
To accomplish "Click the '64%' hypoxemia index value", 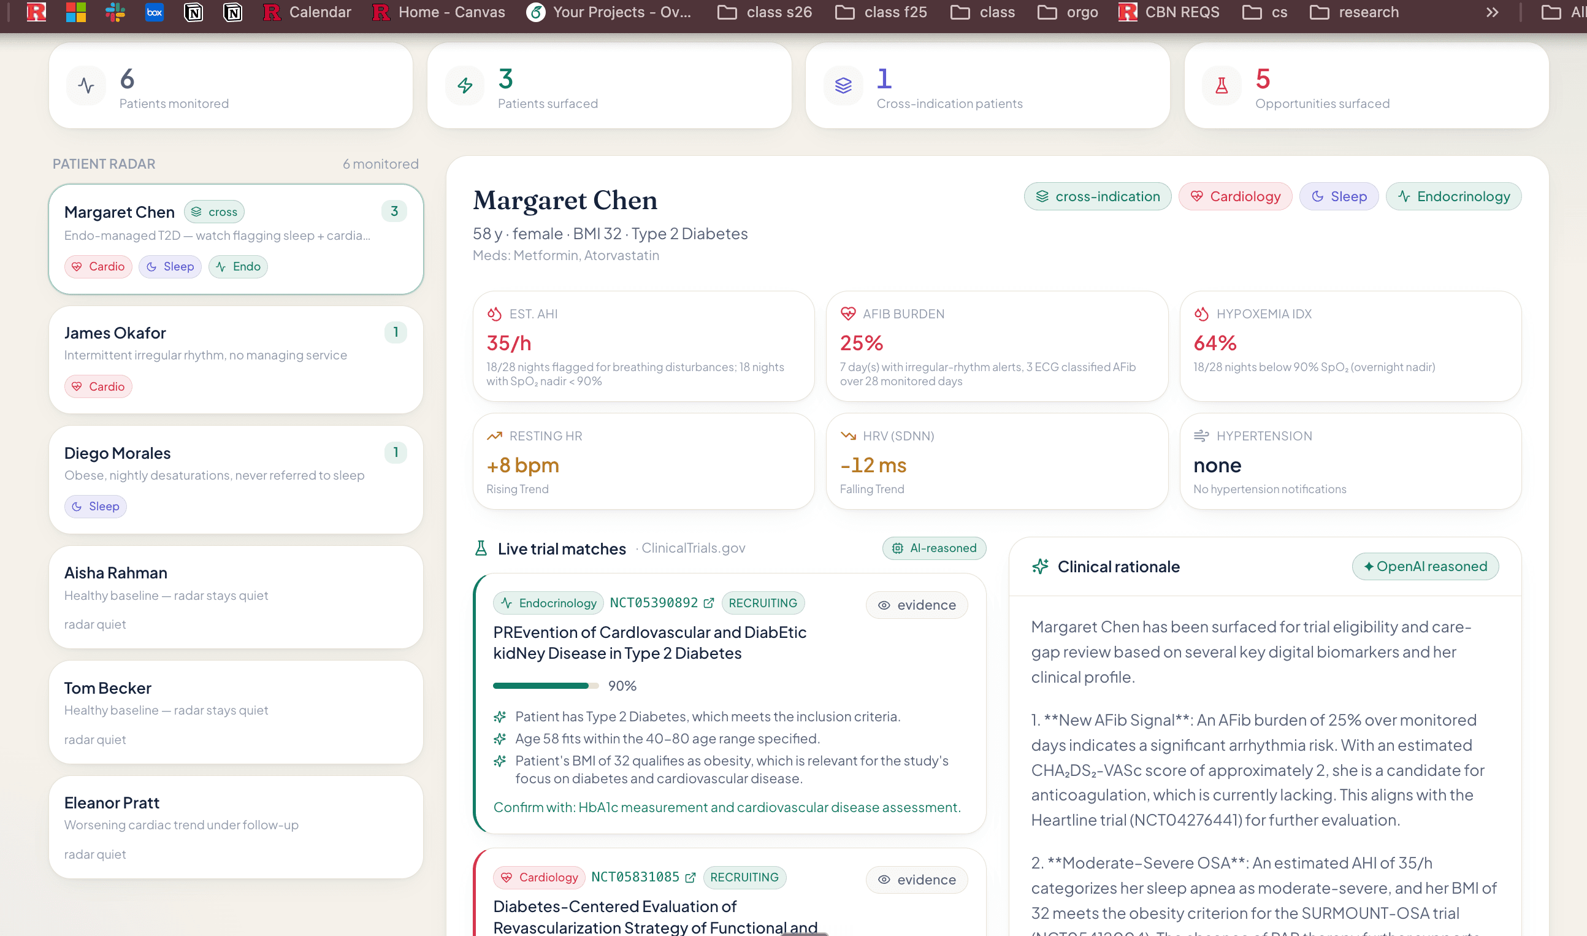I will click(1215, 343).
